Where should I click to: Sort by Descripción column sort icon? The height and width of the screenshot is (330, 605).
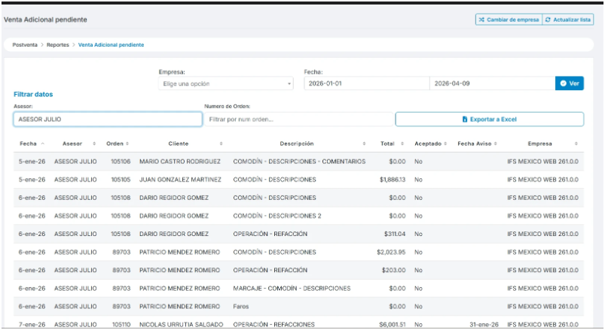[364, 144]
